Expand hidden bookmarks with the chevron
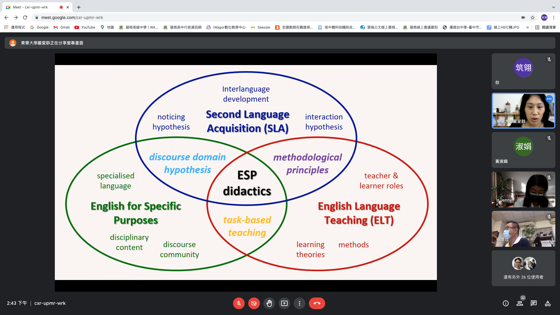 coord(527,27)
